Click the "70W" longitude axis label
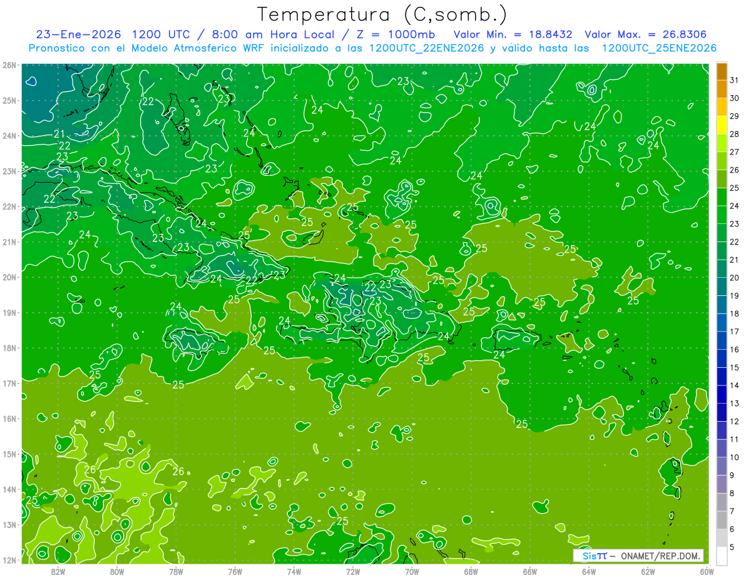The width and height of the screenshot is (751, 580). point(412,571)
